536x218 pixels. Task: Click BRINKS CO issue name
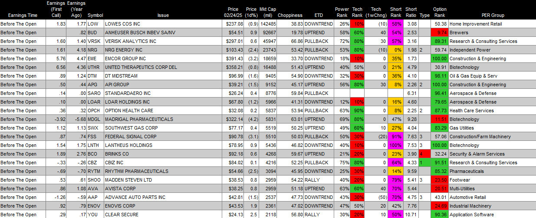click(117, 154)
